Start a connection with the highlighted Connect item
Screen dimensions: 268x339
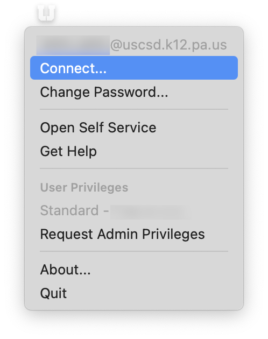(x=134, y=68)
